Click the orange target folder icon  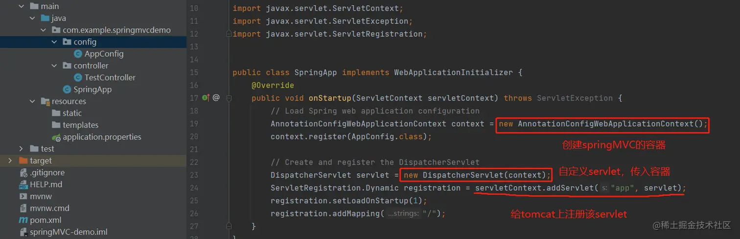[23, 160]
